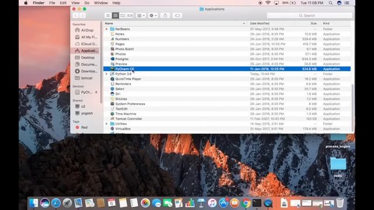Open the Edit menu

(x=63, y=3)
